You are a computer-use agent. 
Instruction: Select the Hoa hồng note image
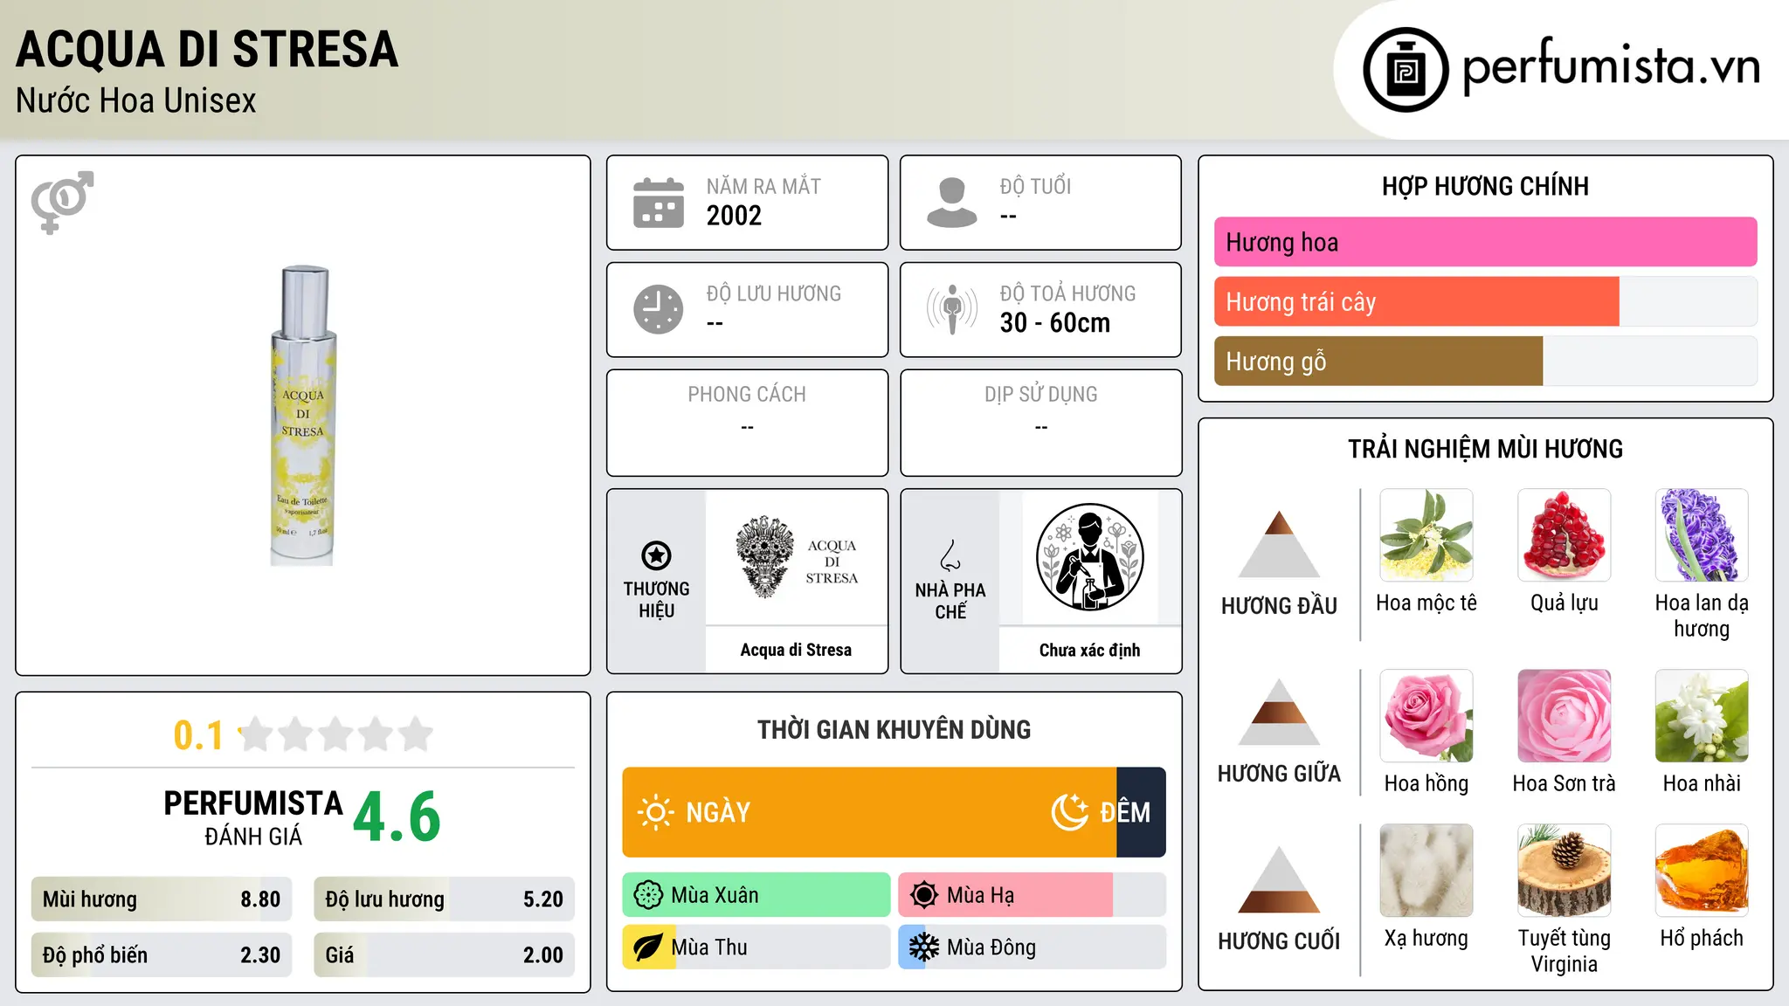tap(1426, 716)
